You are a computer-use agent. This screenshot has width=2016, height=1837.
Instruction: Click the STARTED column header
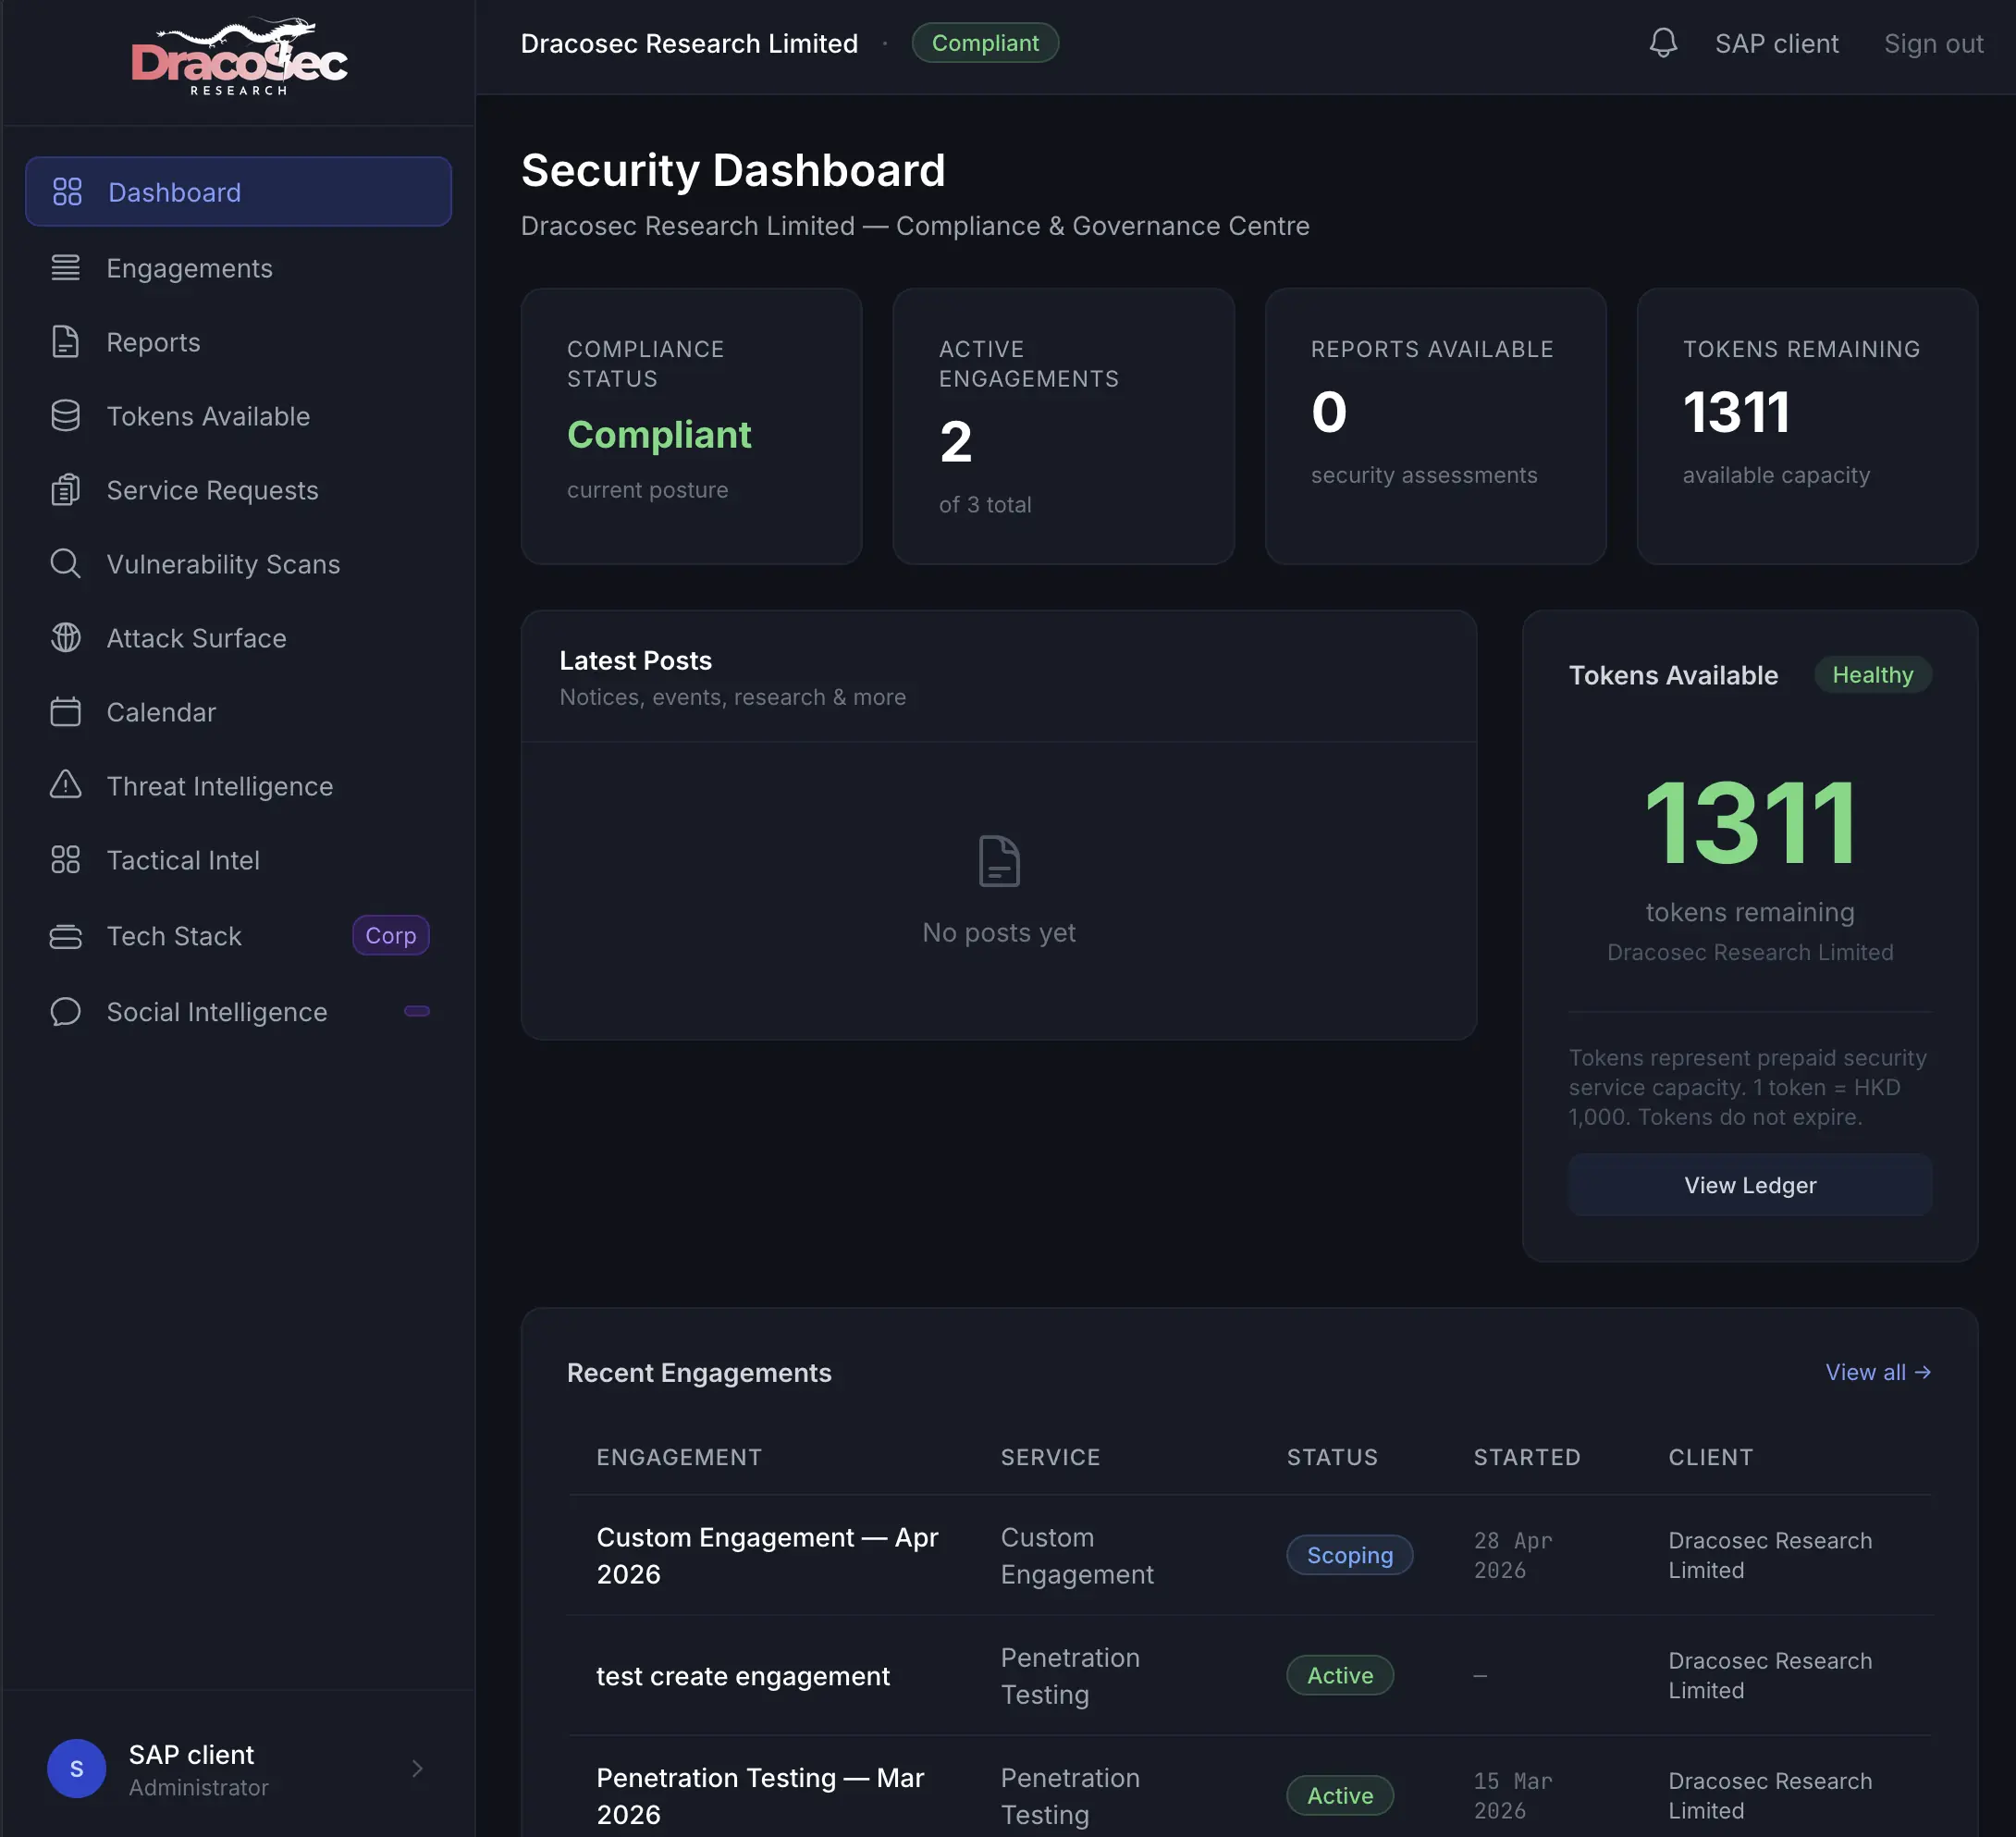coord(1526,1456)
